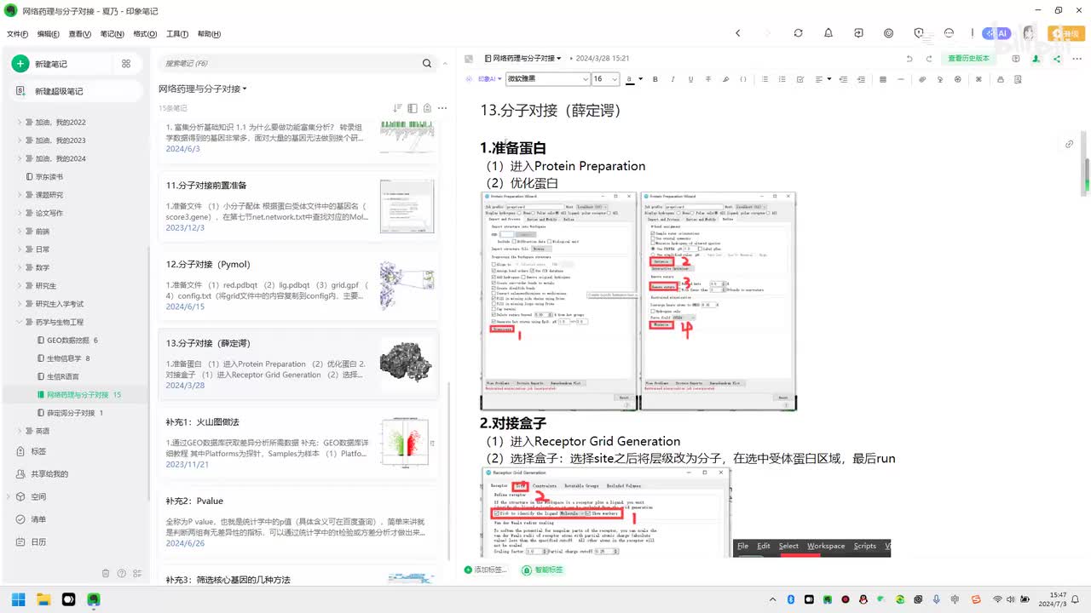This screenshot has width=1091, height=613.
Task: Open the 编辑(E) menu
Action: coord(48,34)
